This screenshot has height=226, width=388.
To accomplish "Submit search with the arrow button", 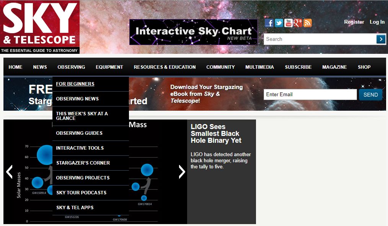I will coord(381,39).
